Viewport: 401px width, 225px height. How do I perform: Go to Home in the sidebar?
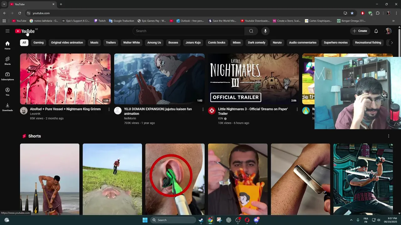point(8,45)
